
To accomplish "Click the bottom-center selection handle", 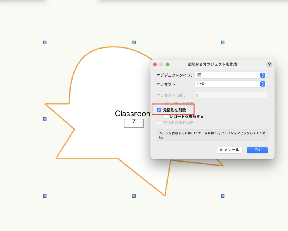I will pos(134,196).
